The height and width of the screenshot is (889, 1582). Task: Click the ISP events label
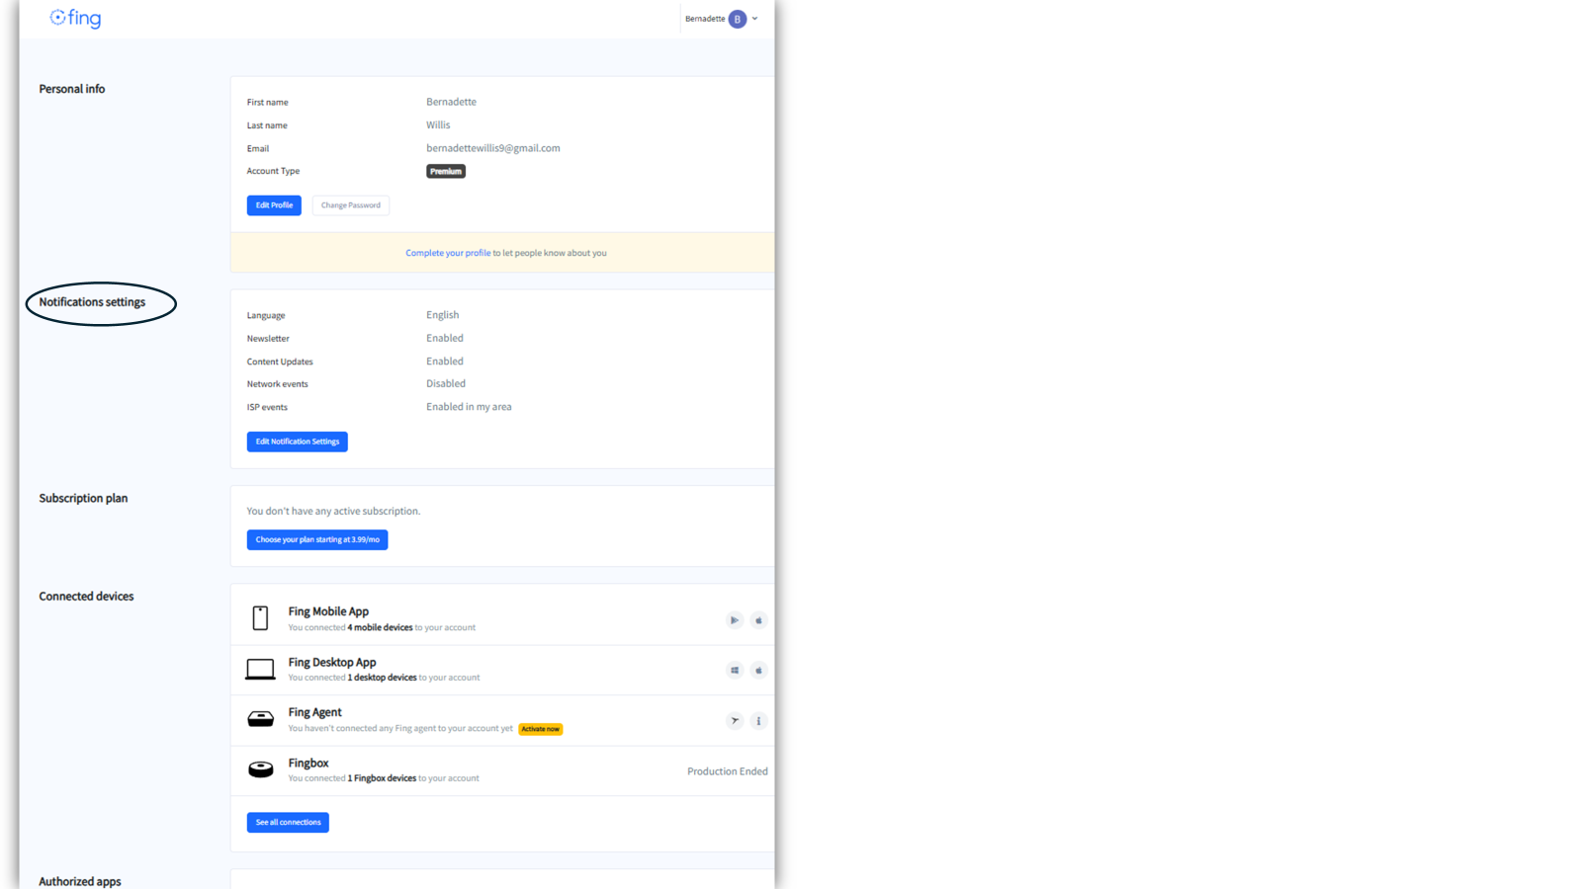coord(267,407)
